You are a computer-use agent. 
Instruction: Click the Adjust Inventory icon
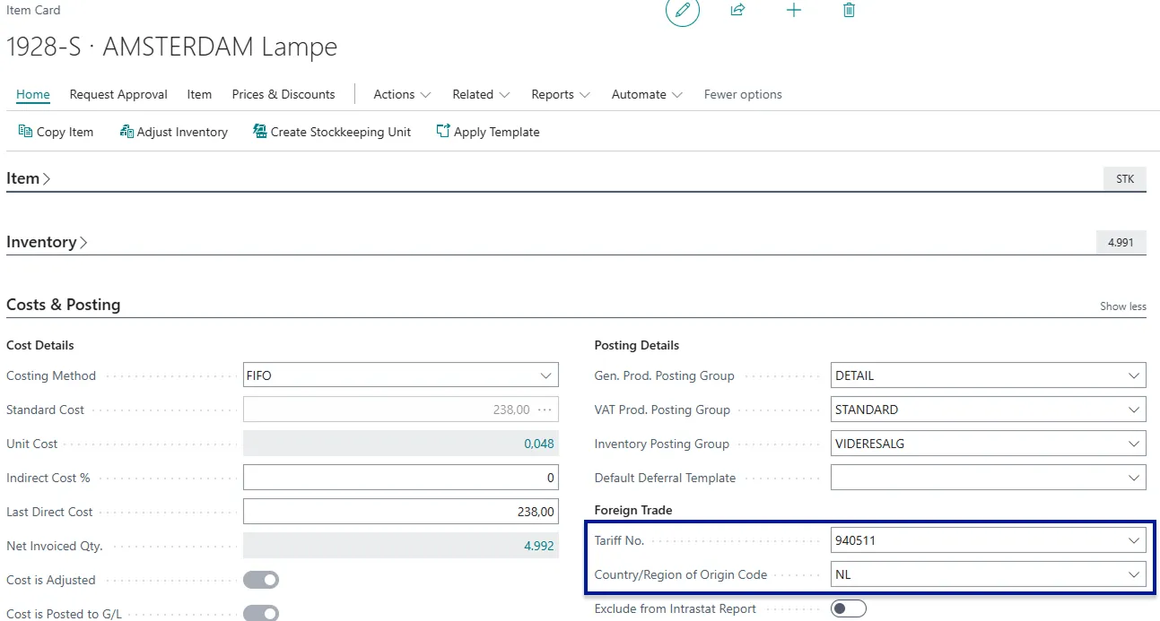pyautogui.click(x=126, y=132)
